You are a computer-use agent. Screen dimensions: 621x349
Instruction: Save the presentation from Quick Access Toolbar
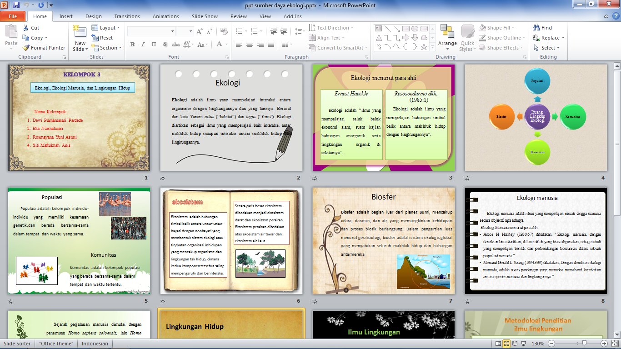click(16, 5)
